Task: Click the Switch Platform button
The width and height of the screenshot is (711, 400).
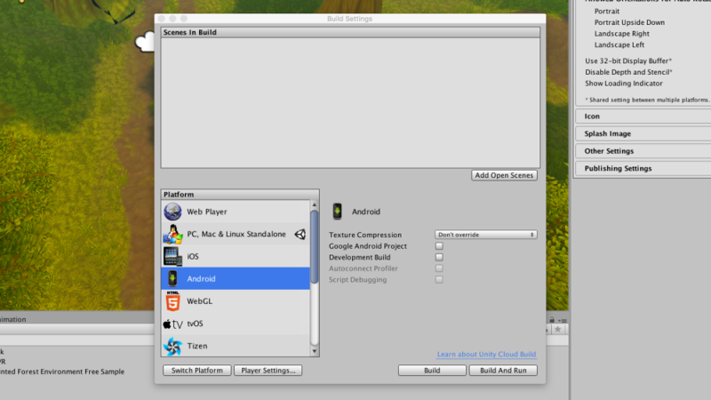Action: [196, 370]
